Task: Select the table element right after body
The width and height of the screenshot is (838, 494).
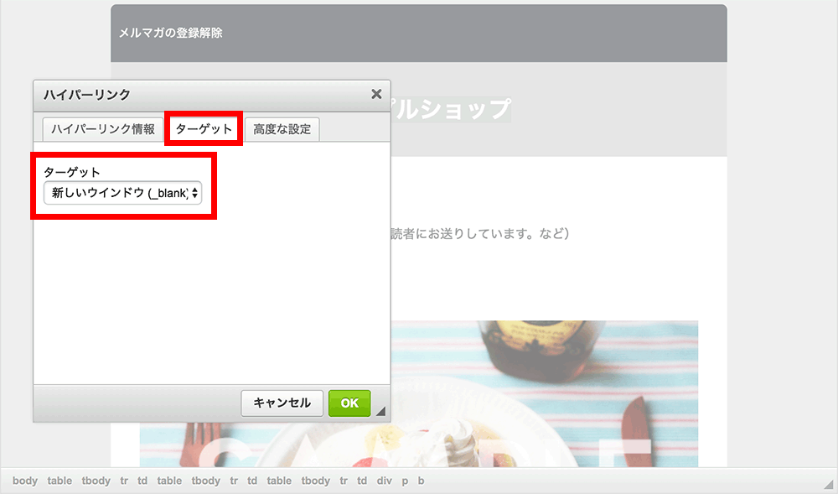Action: 59,481
